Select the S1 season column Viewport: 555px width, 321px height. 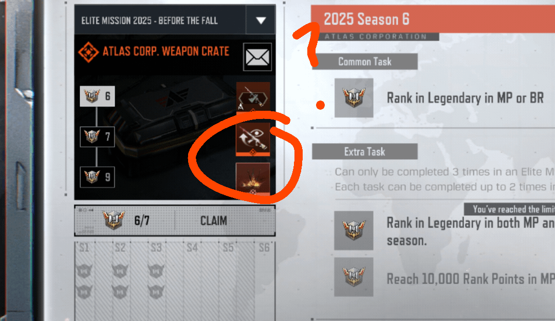pyautogui.click(x=84, y=281)
